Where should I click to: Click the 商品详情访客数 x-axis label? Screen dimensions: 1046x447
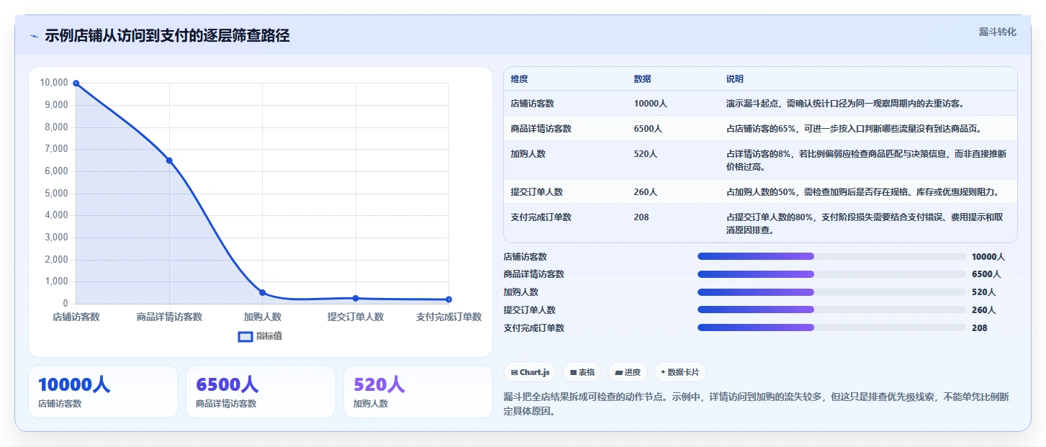pos(169,317)
